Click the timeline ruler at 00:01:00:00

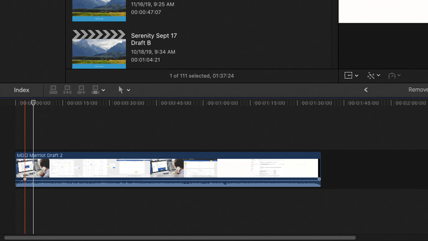[222, 103]
